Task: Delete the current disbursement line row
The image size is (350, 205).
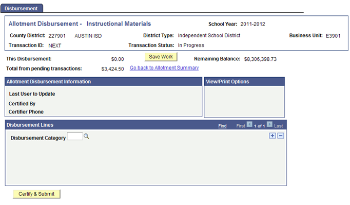Action: click(x=281, y=135)
